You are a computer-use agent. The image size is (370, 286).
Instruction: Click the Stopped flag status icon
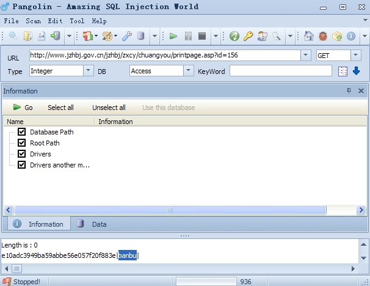point(7,282)
